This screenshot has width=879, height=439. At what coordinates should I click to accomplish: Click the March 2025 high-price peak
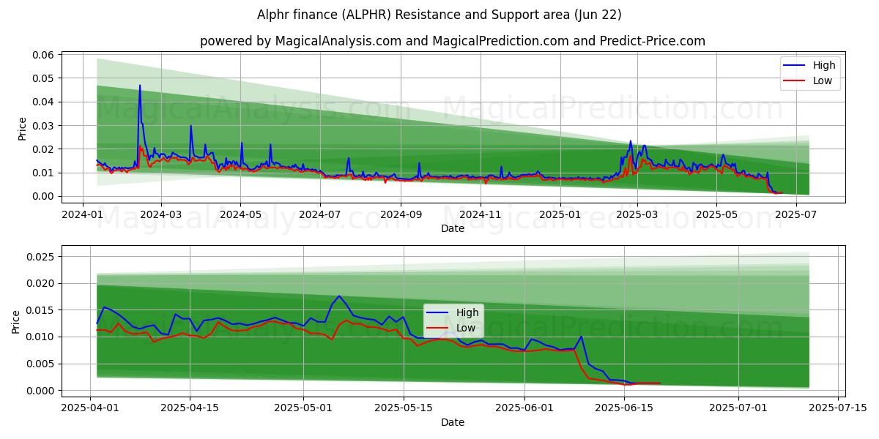click(630, 141)
